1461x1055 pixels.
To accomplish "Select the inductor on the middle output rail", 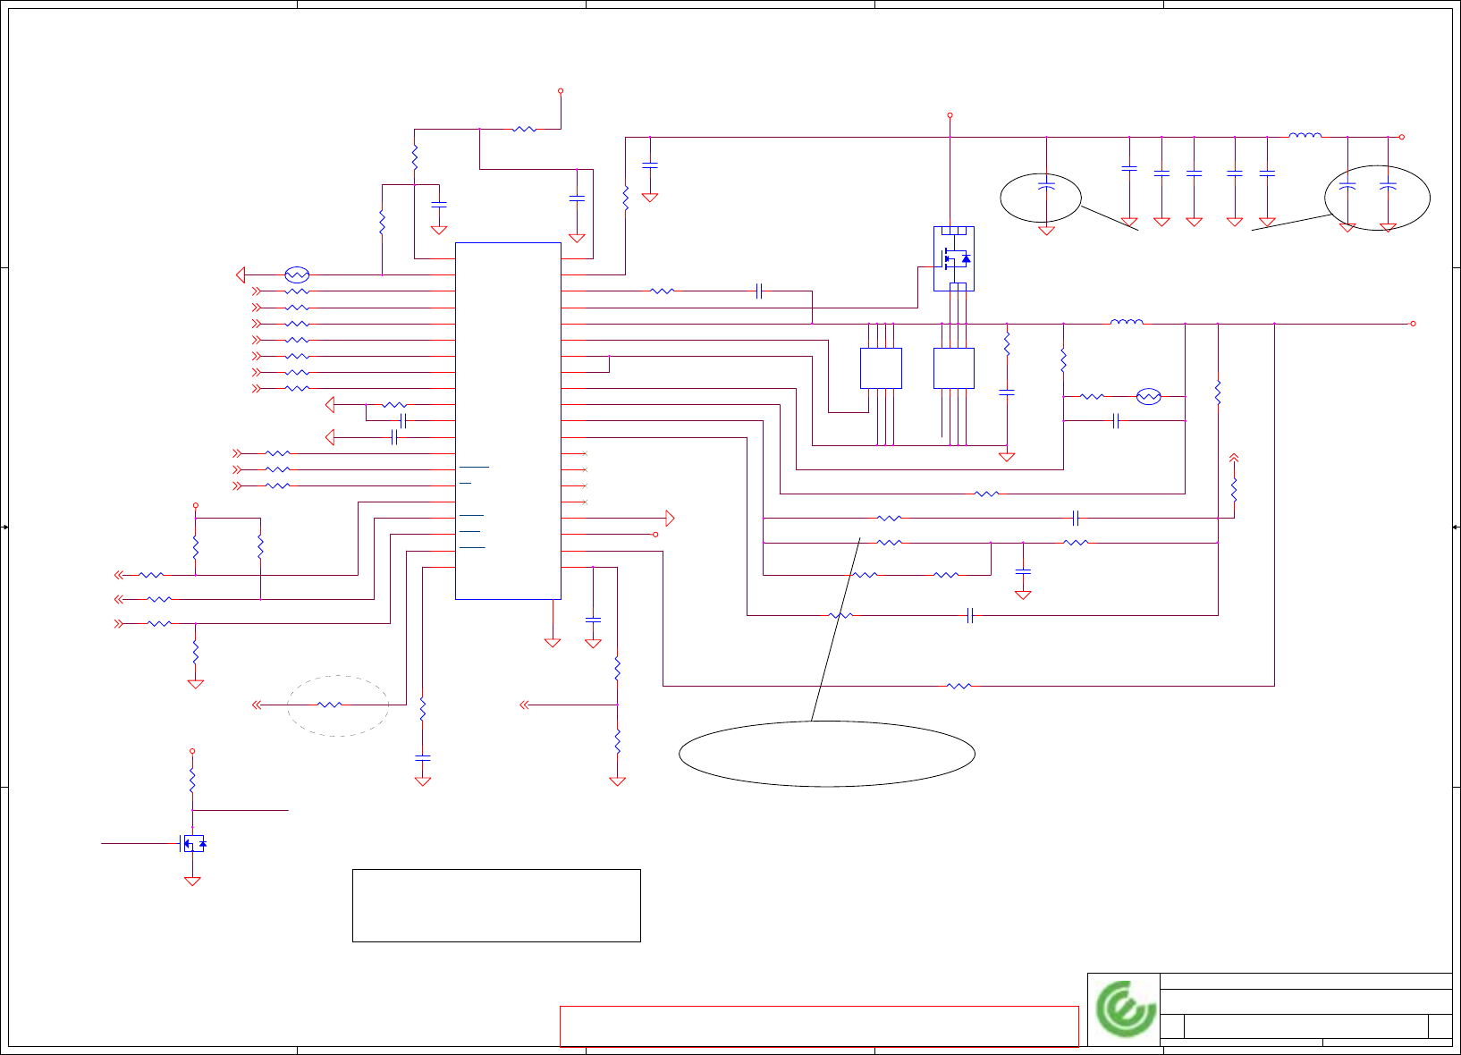I will tap(1127, 322).
